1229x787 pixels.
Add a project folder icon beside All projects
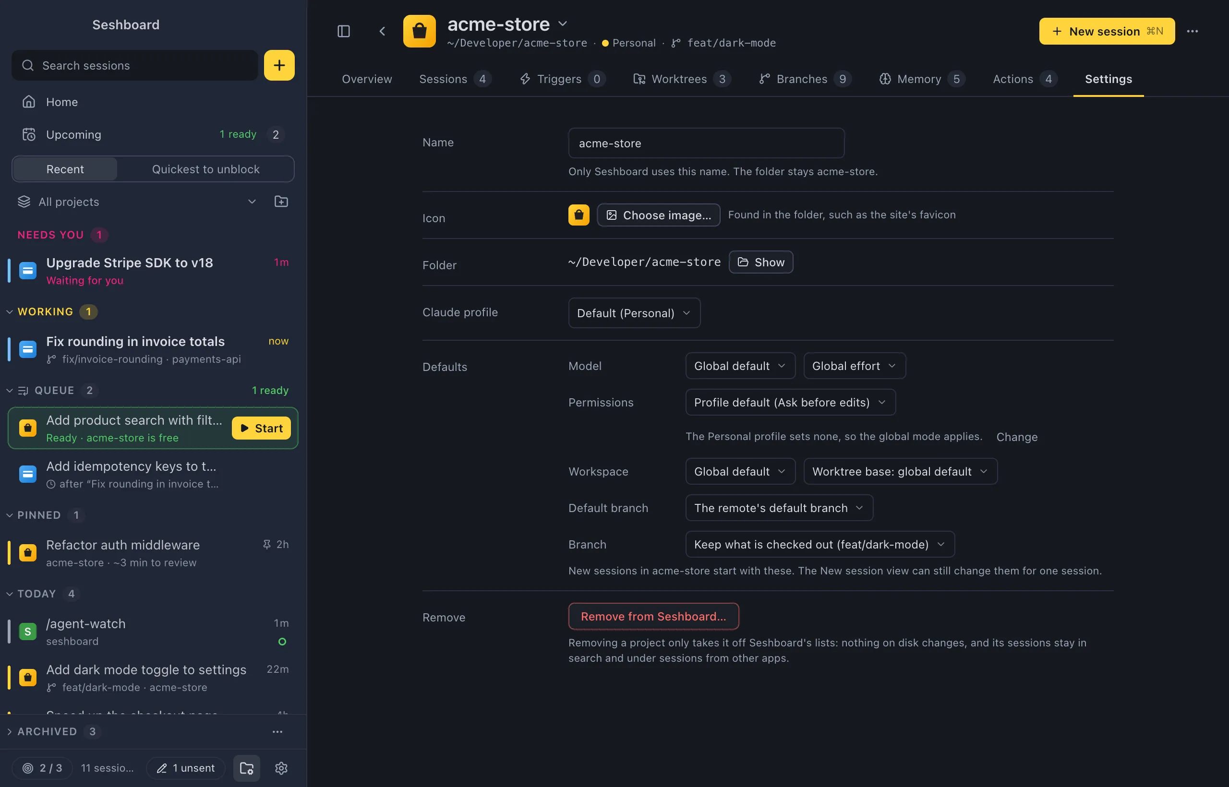click(281, 202)
